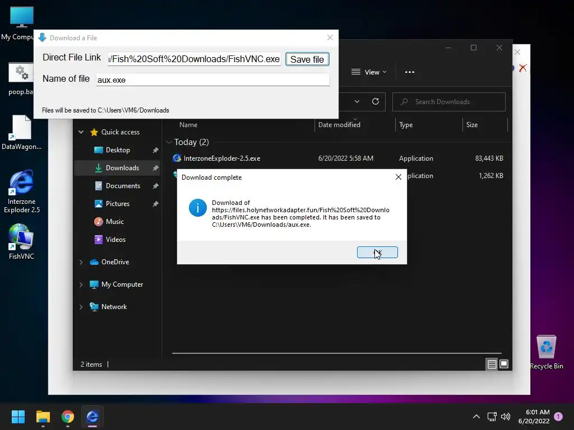The height and width of the screenshot is (430, 574).
Task: Open Desktop in the navigation pane
Action: [x=118, y=150]
